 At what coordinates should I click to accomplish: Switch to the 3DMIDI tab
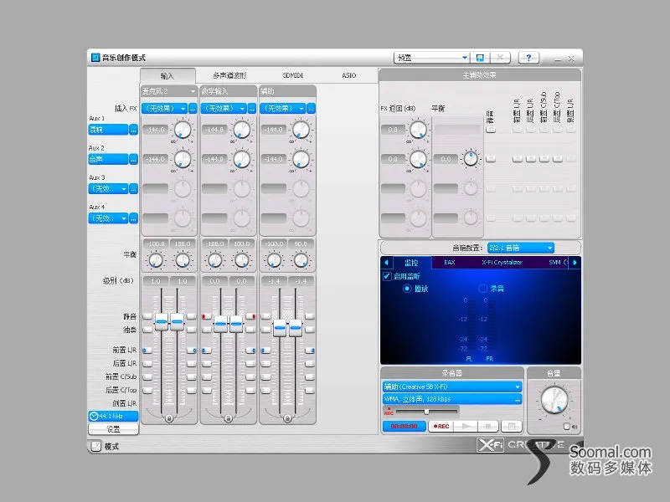(x=293, y=75)
